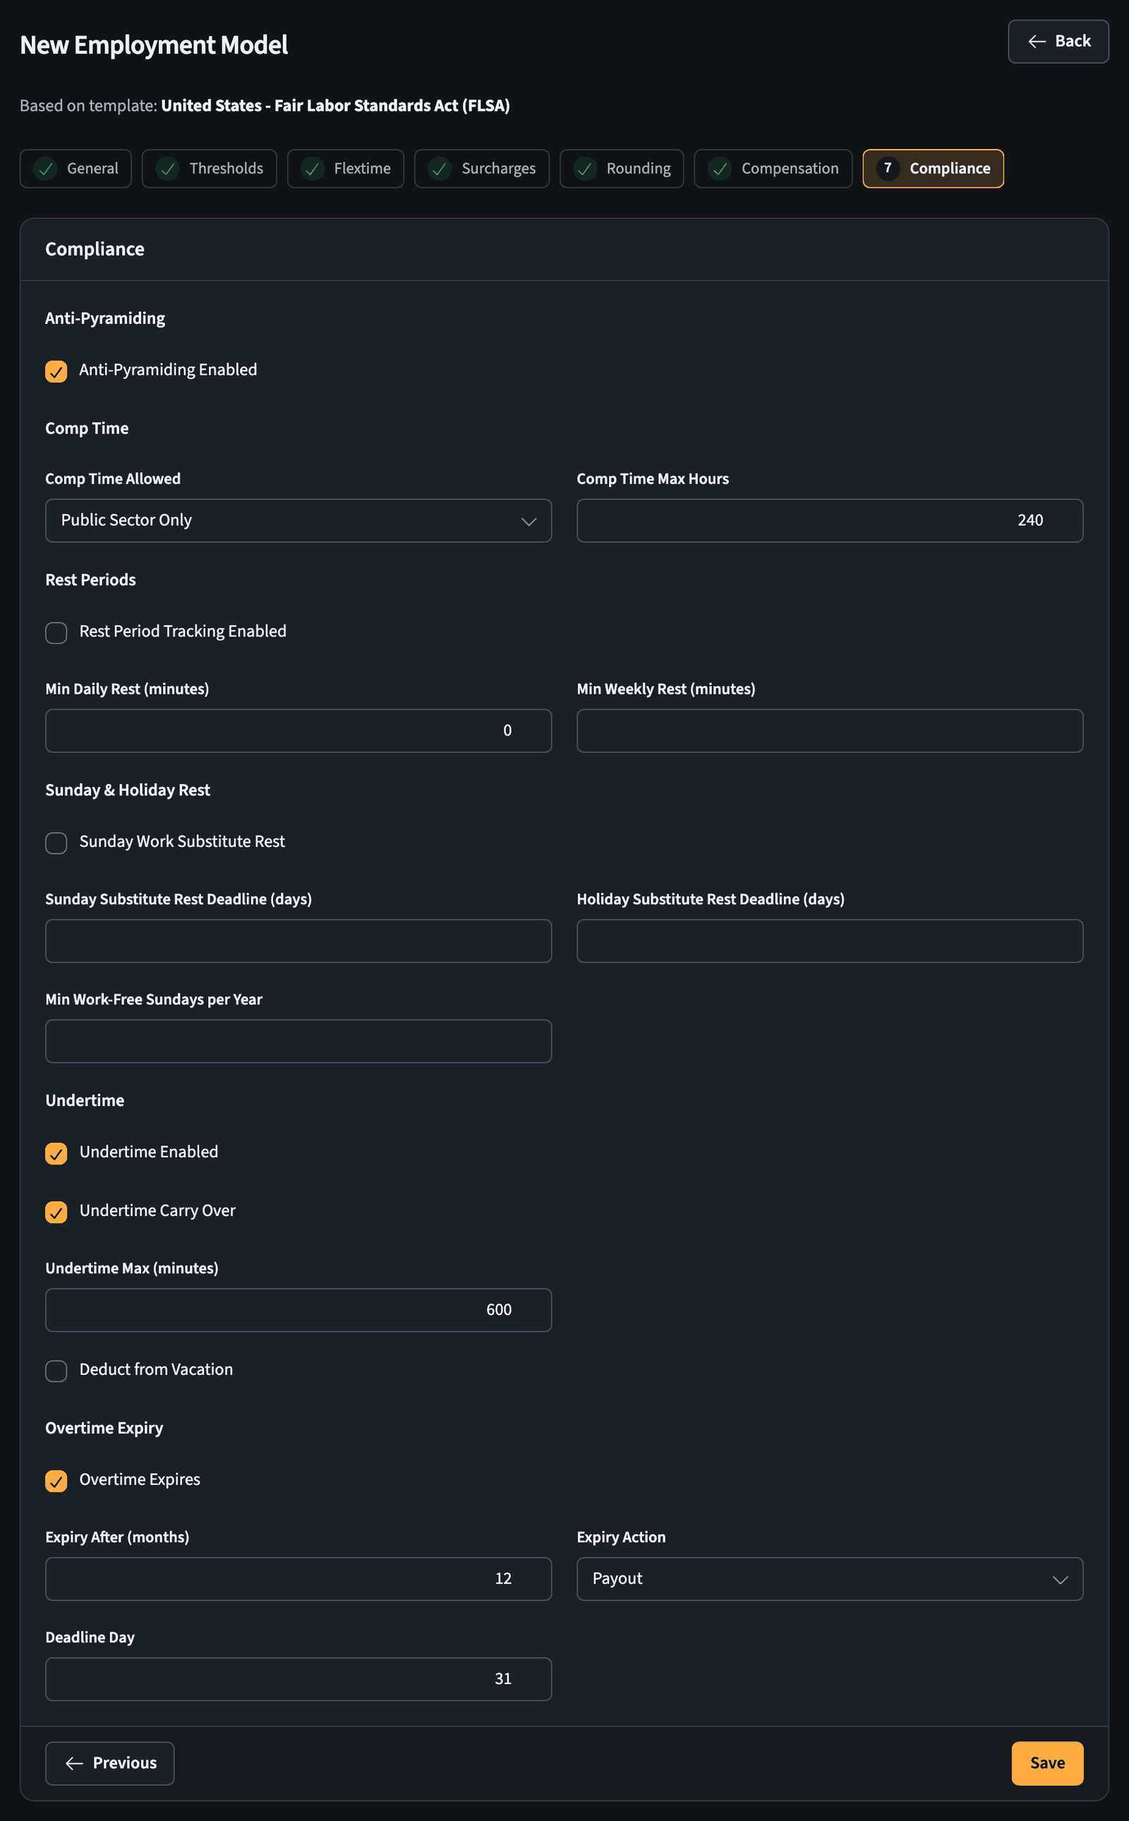Click Sunday Substitute Rest Deadline field

[x=298, y=941]
